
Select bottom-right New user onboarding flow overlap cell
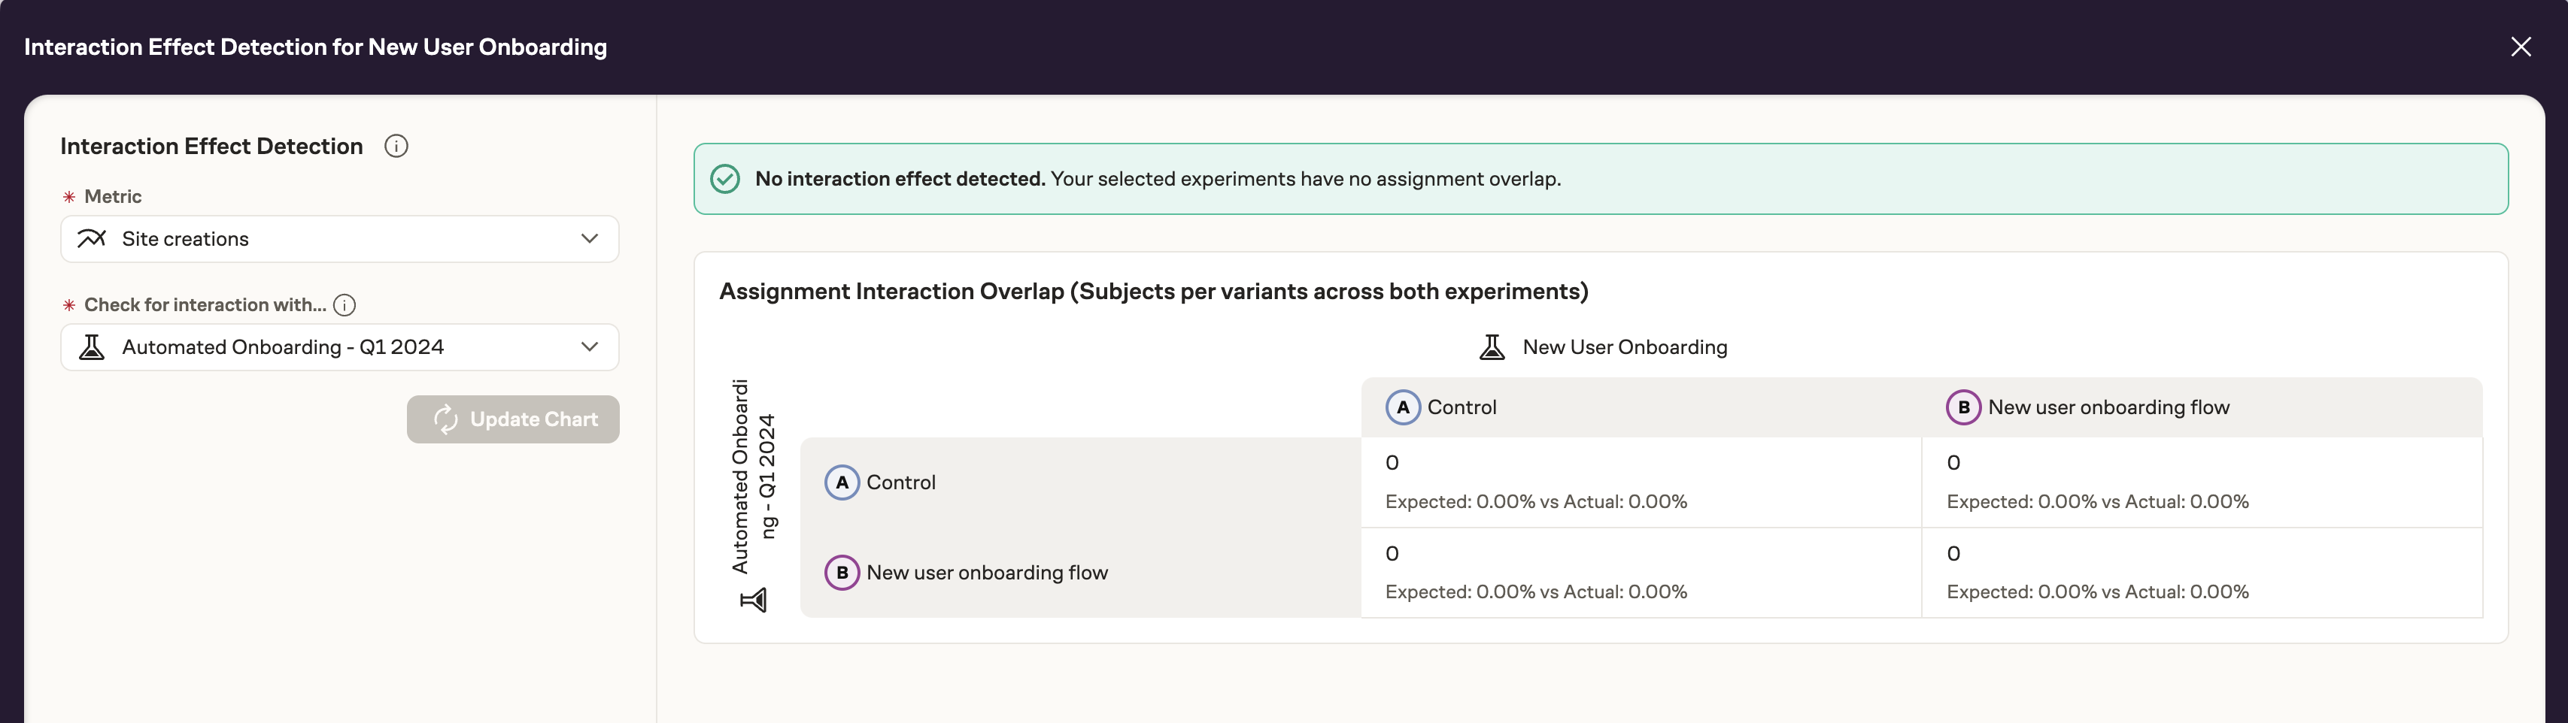coord(2201,573)
